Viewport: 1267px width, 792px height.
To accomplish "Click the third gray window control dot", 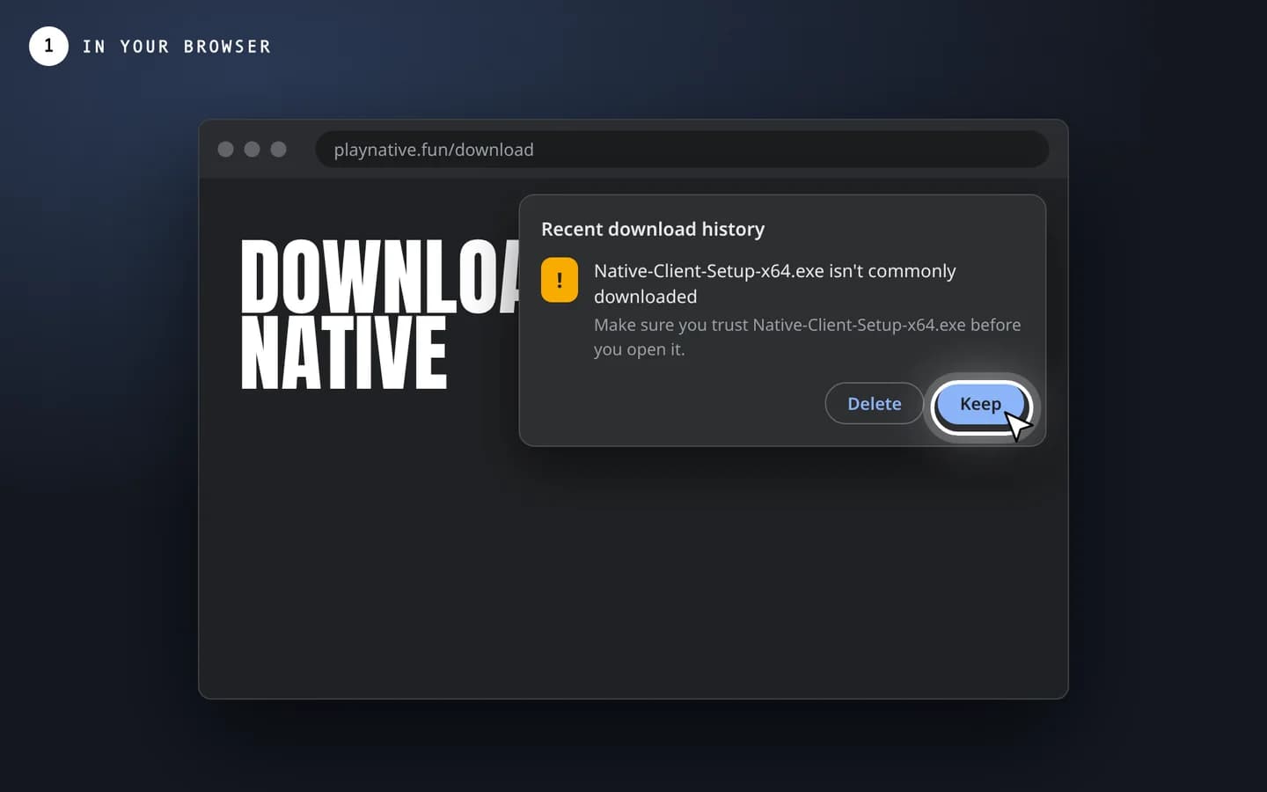I will [278, 150].
